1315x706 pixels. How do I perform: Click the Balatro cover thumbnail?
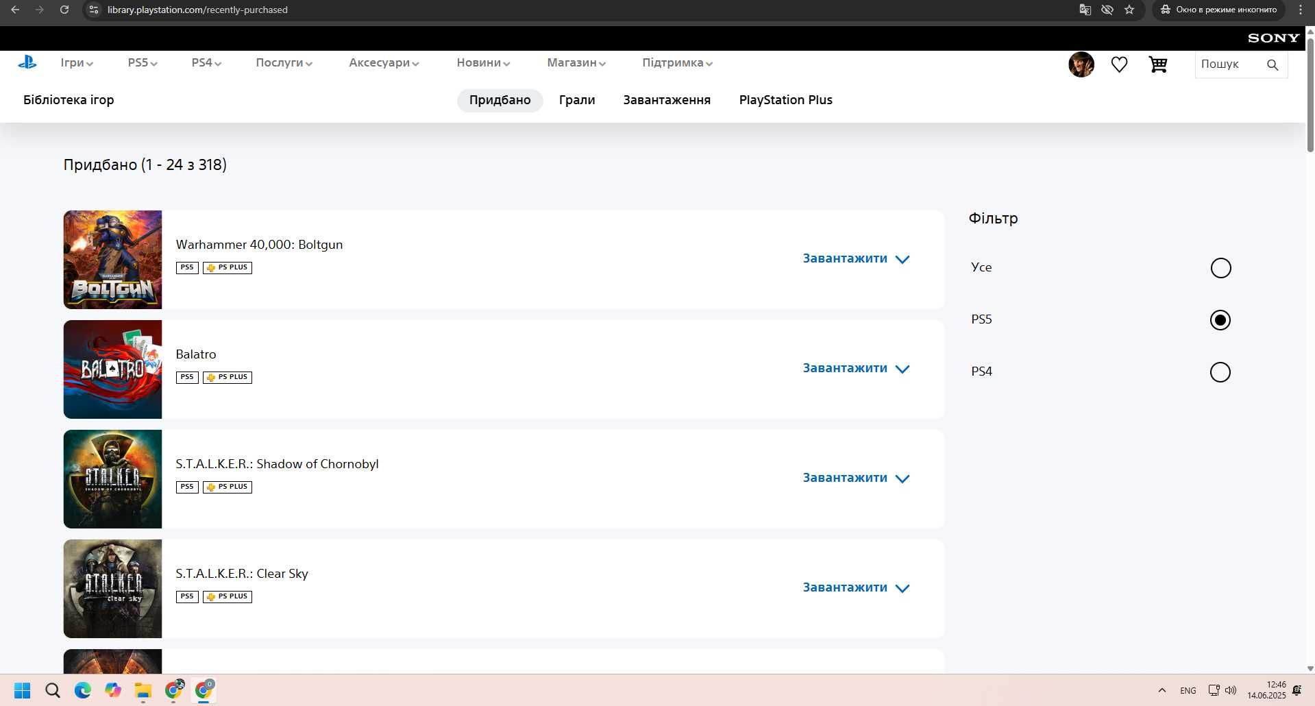[113, 369]
